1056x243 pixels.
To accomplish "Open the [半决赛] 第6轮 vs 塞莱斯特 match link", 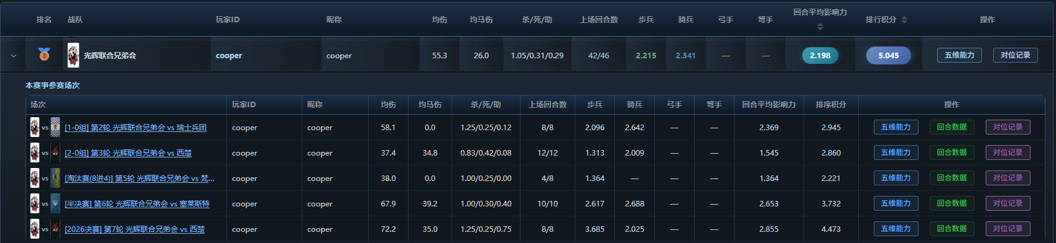I will pos(137,204).
